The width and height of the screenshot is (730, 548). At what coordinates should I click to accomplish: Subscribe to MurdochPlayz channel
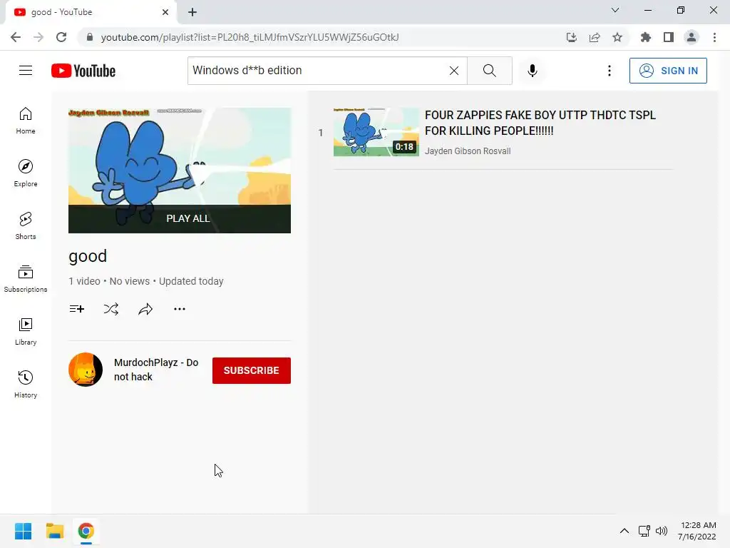point(252,370)
